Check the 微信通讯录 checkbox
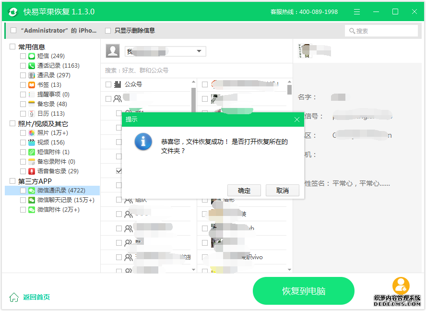This screenshot has width=426, height=311. tap(23, 191)
